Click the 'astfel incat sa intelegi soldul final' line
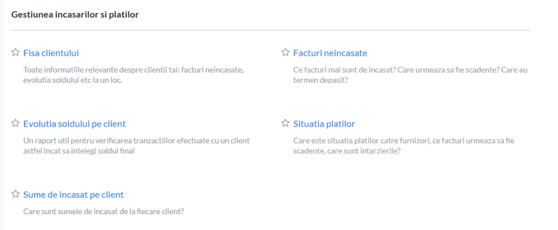 tap(78, 151)
